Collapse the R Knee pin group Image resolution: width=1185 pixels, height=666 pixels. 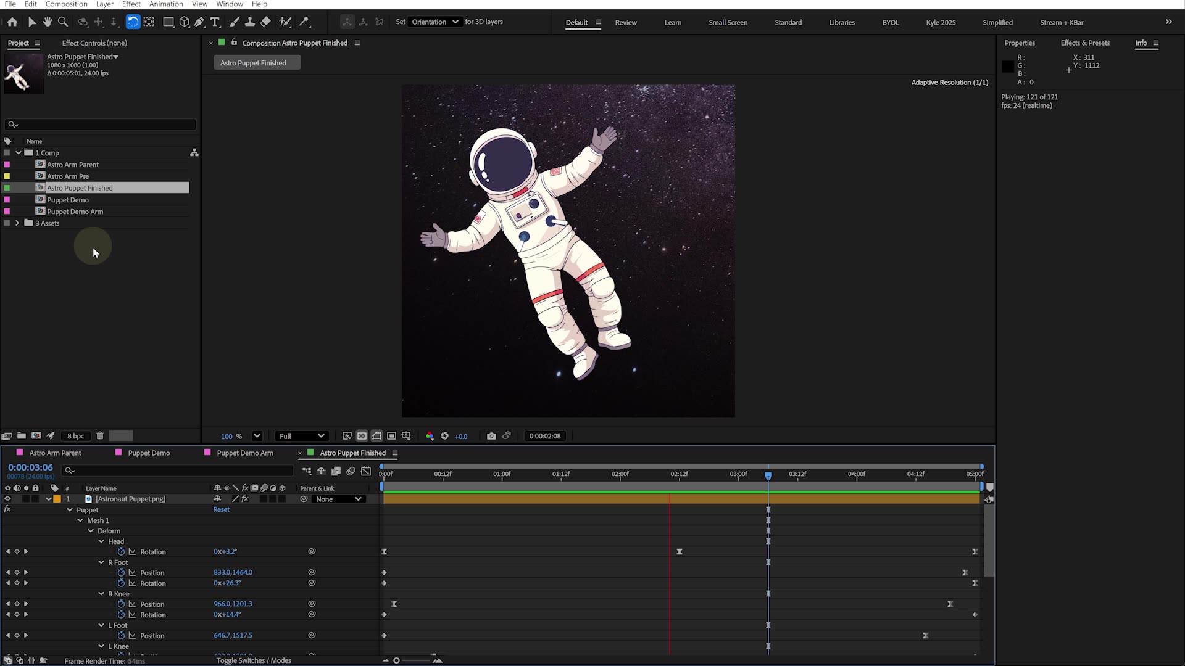(101, 594)
